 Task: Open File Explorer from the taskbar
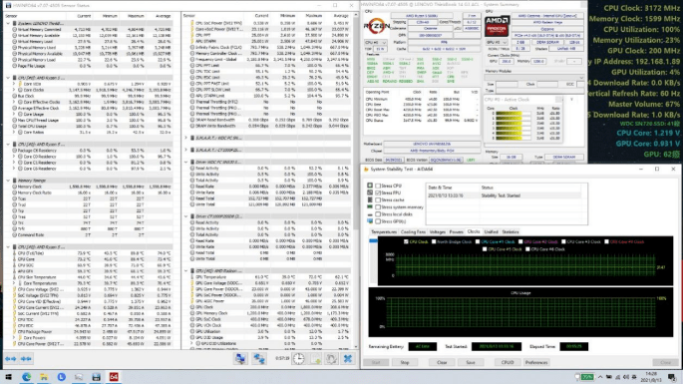click(x=44, y=377)
